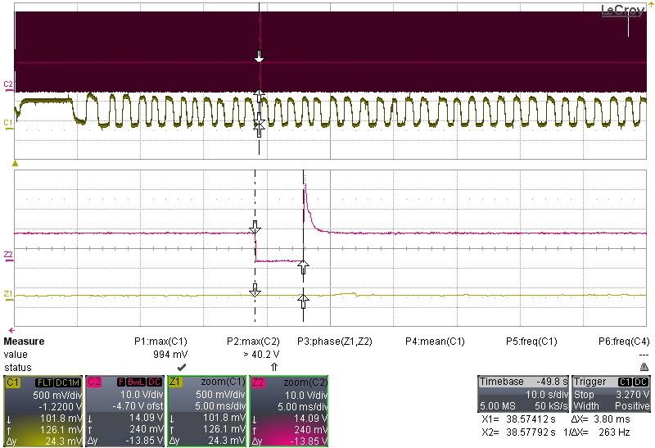The height and width of the screenshot is (448, 655).
Task: Click the P1 status checkmark icon
Action: click(182, 368)
